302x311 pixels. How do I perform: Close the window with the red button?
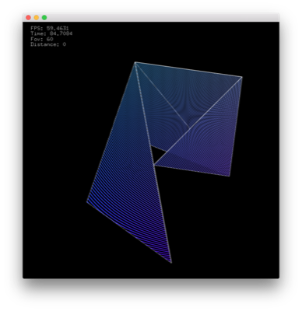[29, 18]
